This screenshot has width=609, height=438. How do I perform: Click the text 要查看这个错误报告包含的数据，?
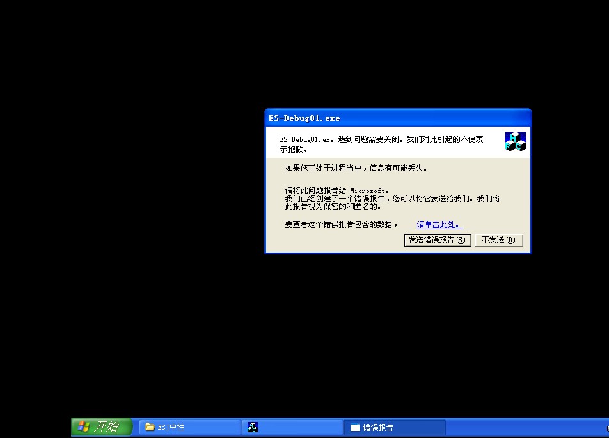pos(342,224)
